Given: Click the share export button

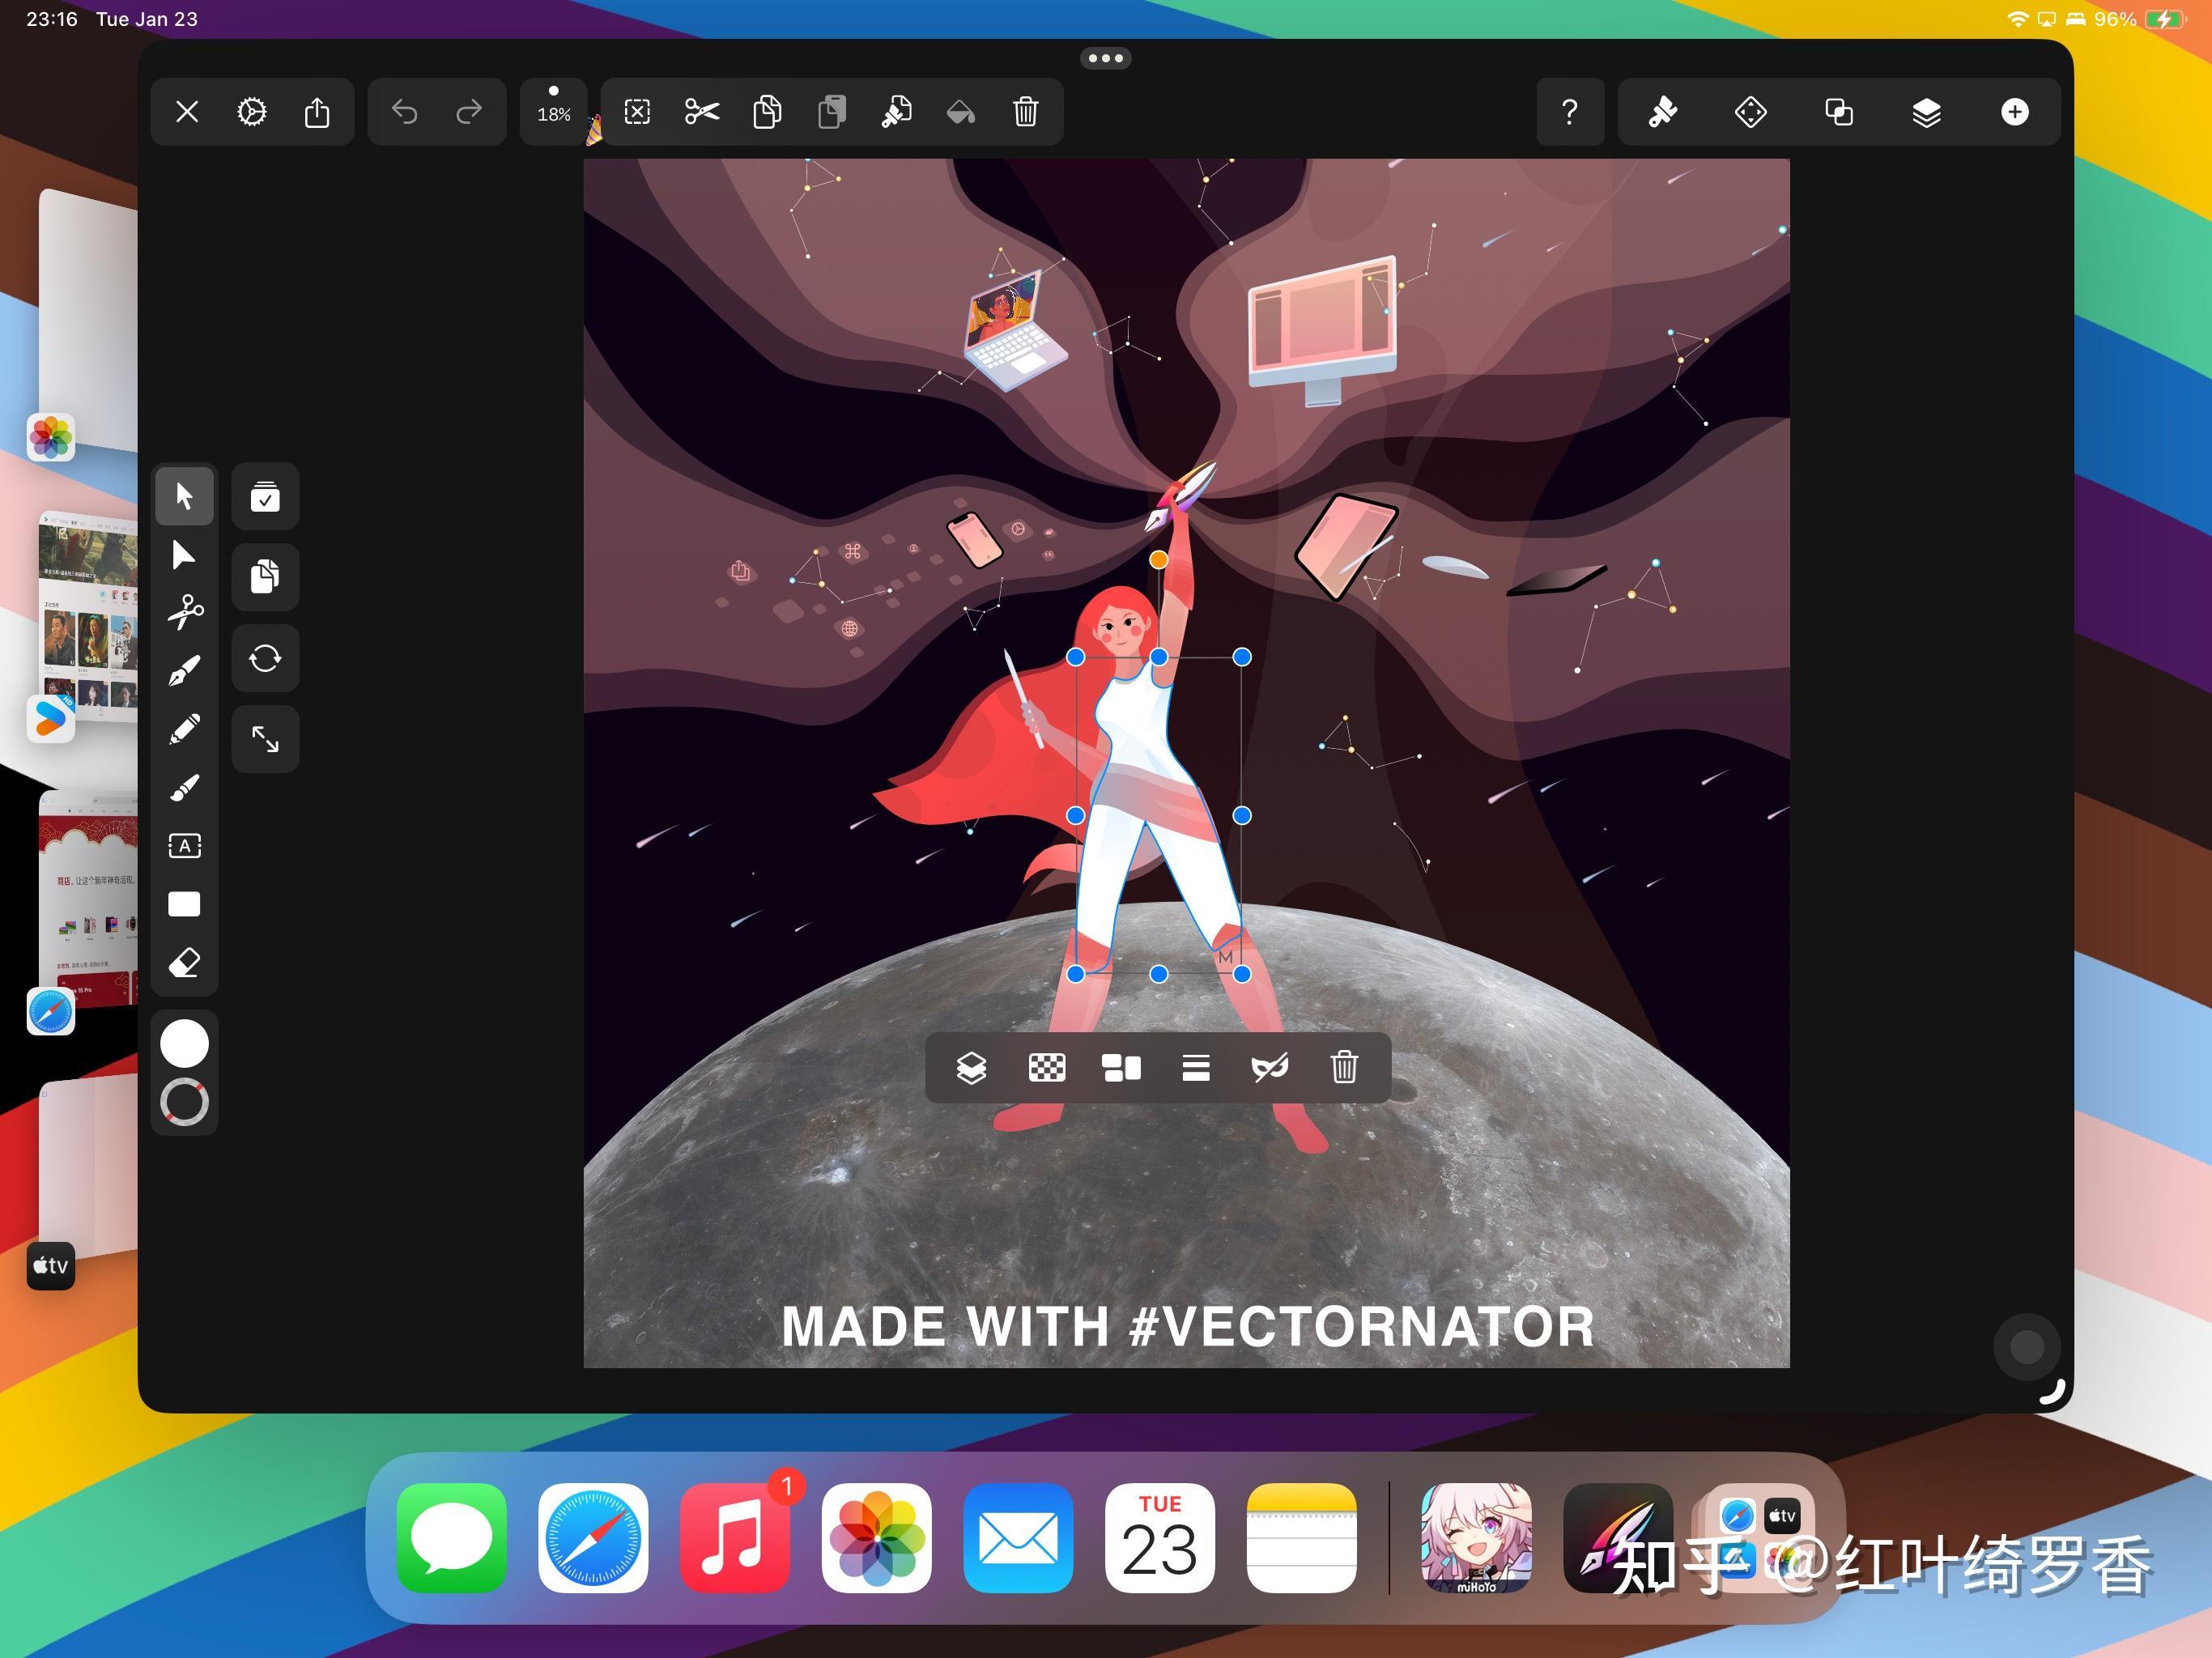Looking at the screenshot, I should pyautogui.click(x=317, y=112).
